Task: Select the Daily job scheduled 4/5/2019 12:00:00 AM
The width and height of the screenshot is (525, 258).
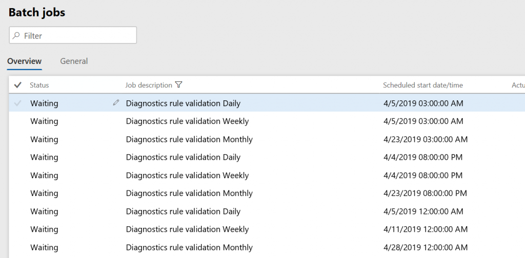Action: coord(183,211)
